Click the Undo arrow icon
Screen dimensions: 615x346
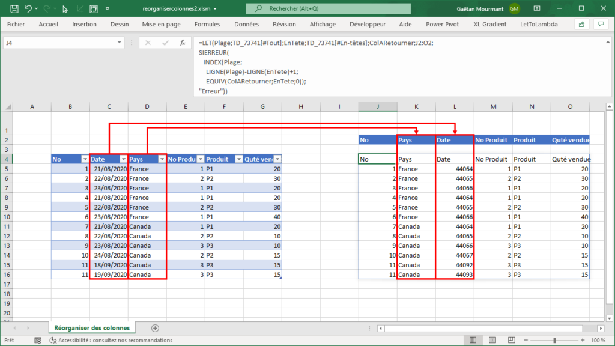pyautogui.click(x=29, y=8)
